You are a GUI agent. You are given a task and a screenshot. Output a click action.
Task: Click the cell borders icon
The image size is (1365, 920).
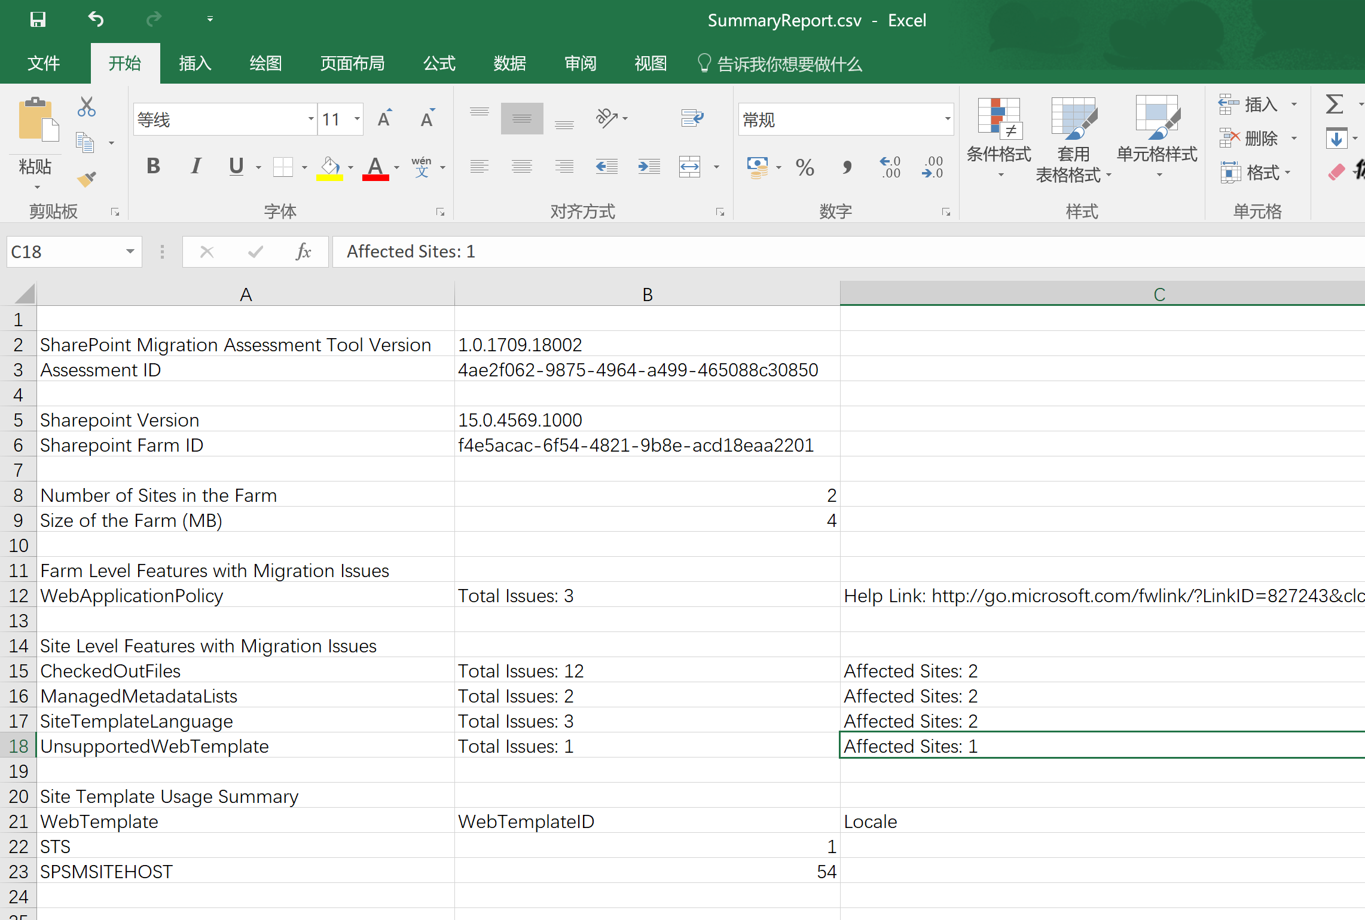(x=283, y=167)
